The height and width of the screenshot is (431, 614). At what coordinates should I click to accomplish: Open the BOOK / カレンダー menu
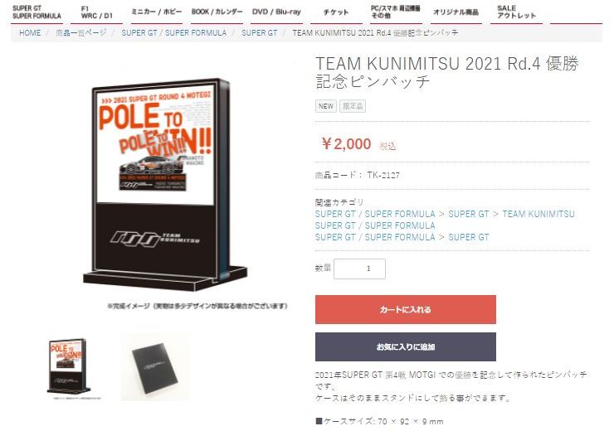click(217, 12)
